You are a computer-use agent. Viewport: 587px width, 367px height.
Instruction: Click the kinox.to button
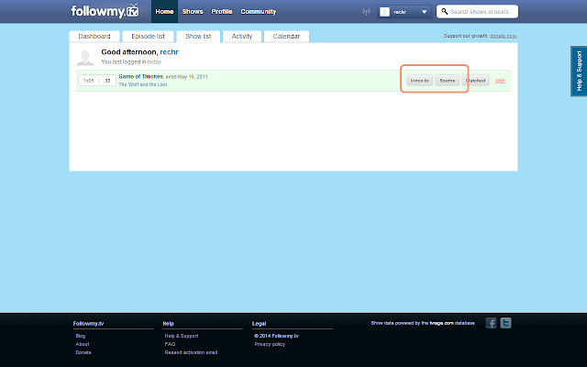(420, 81)
